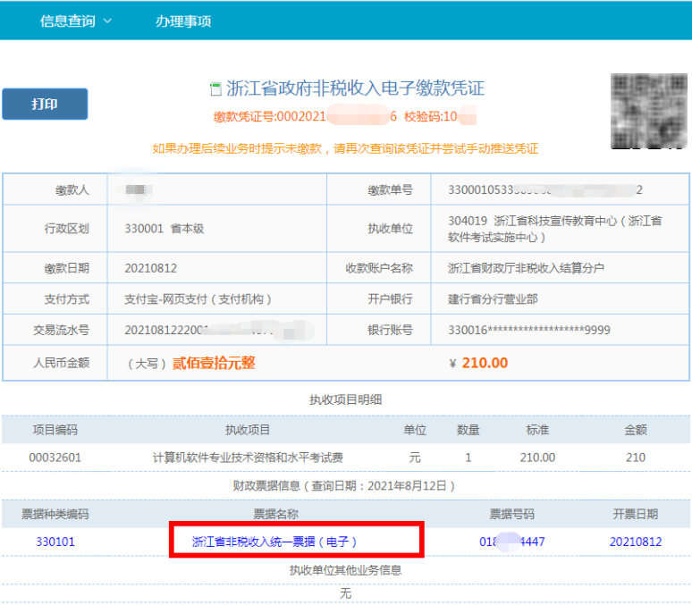Image resolution: width=692 pixels, height=605 pixels.
Task: Click the 计算机软件专业技术资格和水平考试费 item
Action: point(248,457)
